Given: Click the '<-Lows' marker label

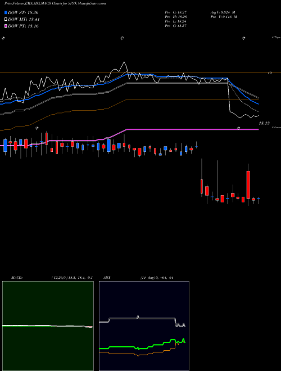Looking at the screenshot, I should pyautogui.click(x=276, y=127).
